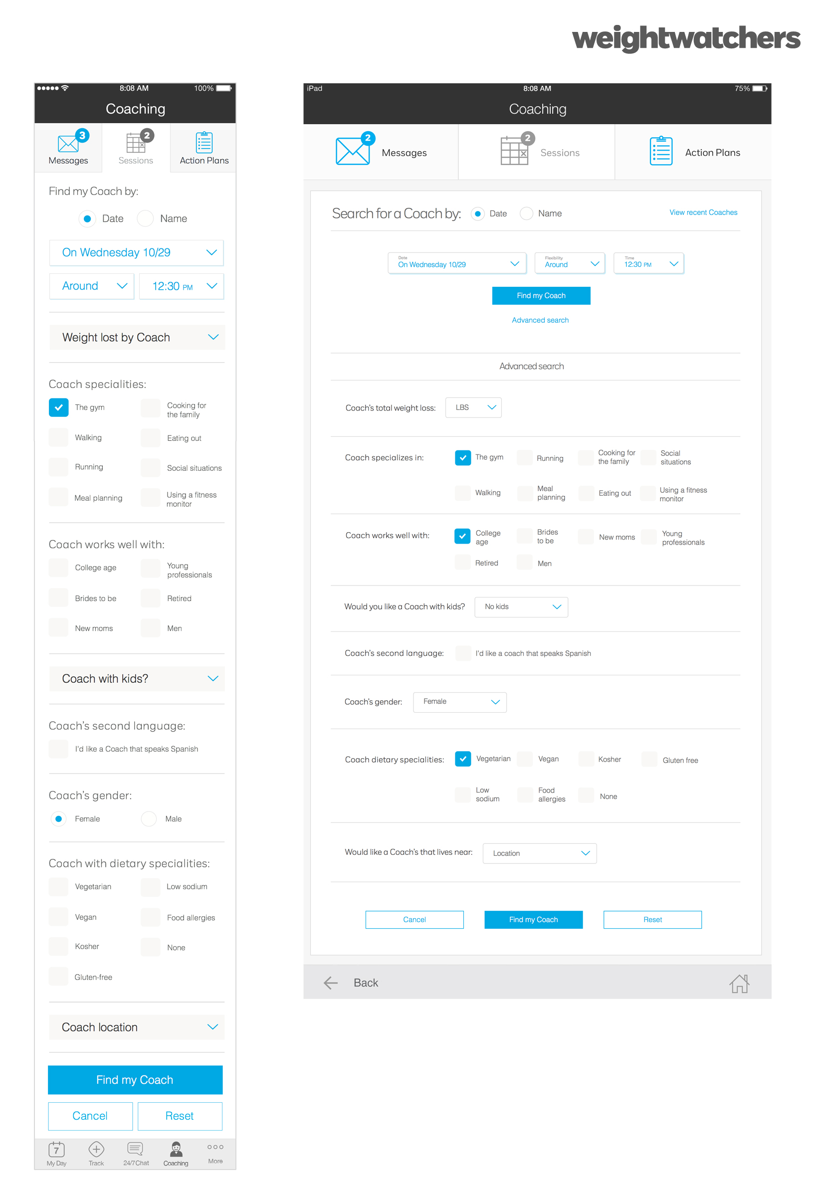Open the Date On Wednesday 10/29 dropdown on iPad
The width and height of the screenshot is (823, 1197).
(457, 263)
